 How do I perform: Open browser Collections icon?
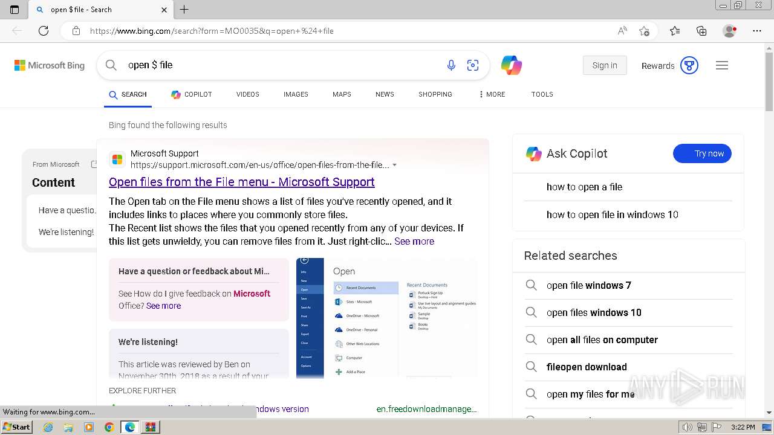coord(701,31)
